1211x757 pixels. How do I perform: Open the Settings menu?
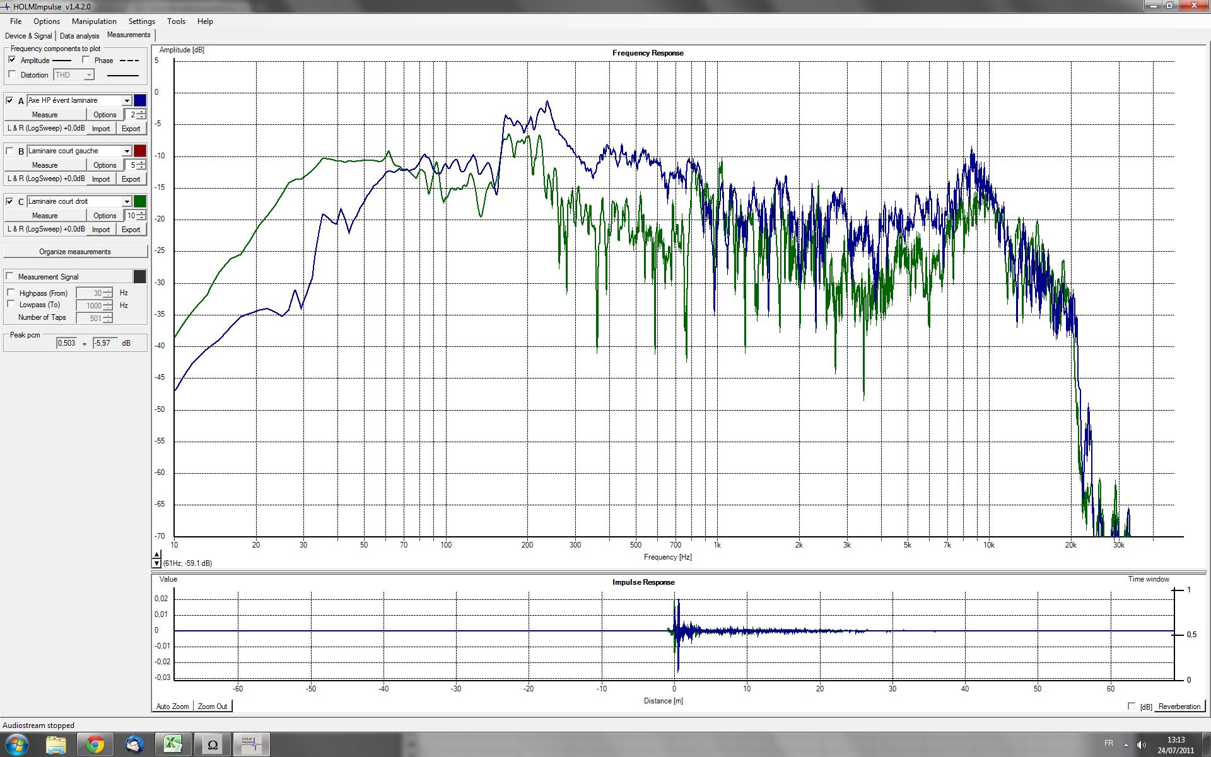(142, 21)
